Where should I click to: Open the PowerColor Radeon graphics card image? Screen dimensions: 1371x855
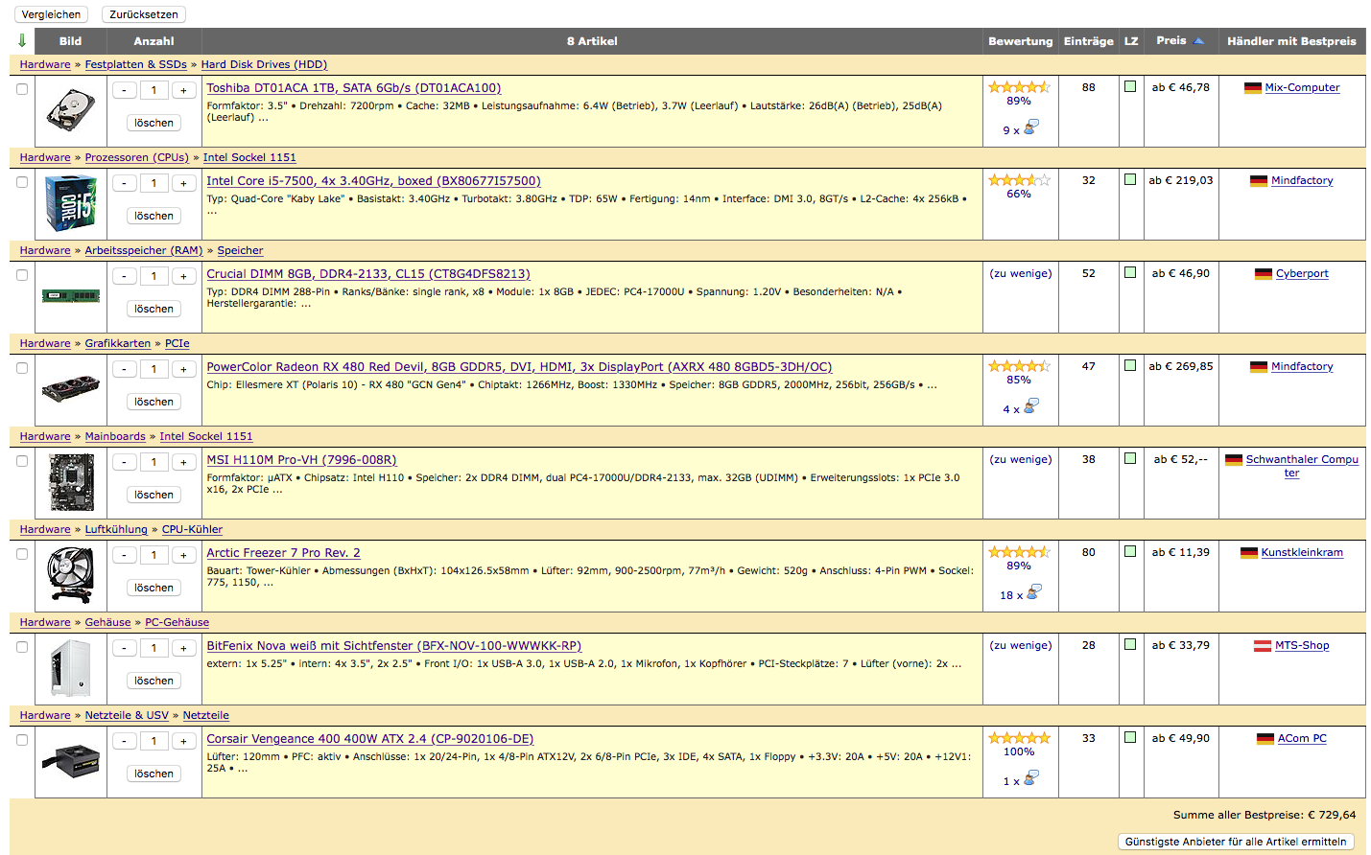70,389
